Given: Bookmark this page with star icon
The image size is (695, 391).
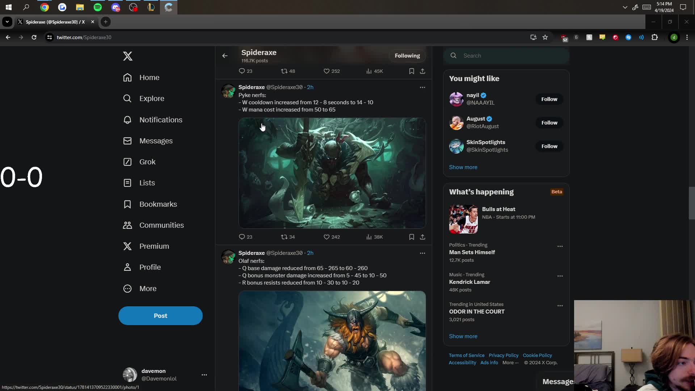Looking at the screenshot, I should [545, 37].
